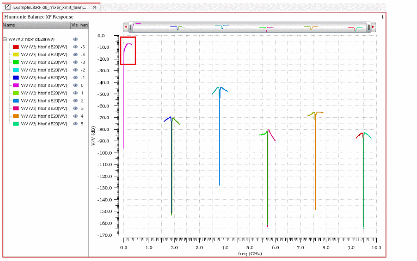Hide the harmonic -5 red trace
Screen dimensions: 417x261
[75, 47]
